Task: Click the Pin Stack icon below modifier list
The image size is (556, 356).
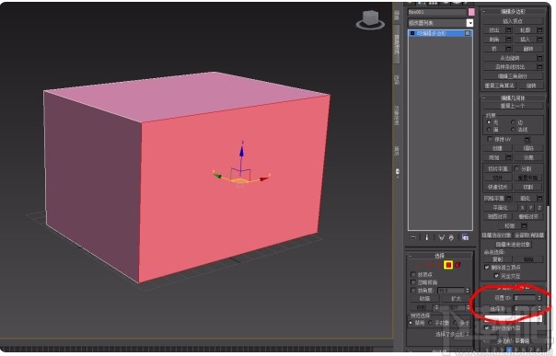Action: 412,237
